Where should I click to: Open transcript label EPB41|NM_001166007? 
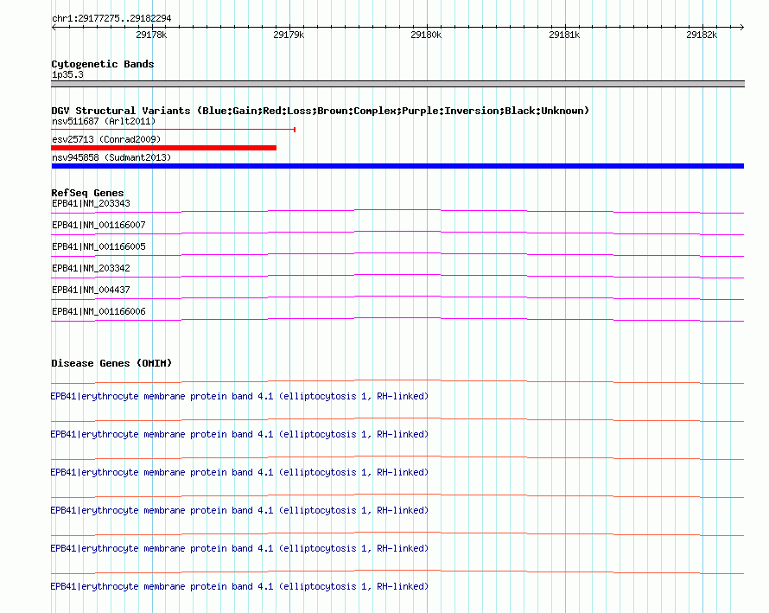99,226
